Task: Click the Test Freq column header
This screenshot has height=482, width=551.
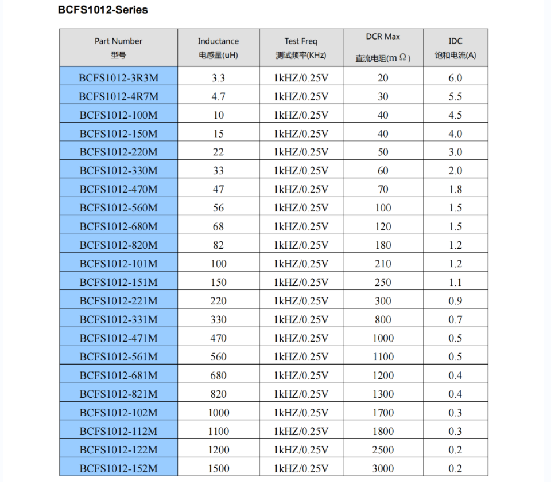Action: [x=301, y=48]
